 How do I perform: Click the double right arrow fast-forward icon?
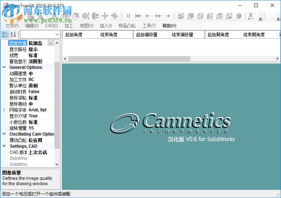point(157,16)
